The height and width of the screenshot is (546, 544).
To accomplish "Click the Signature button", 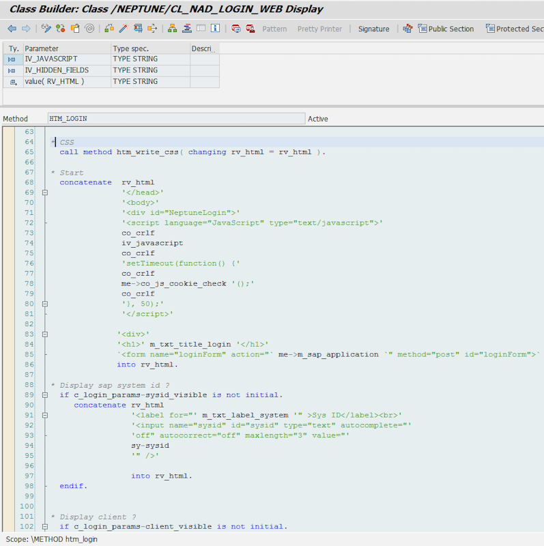I will pyautogui.click(x=373, y=29).
